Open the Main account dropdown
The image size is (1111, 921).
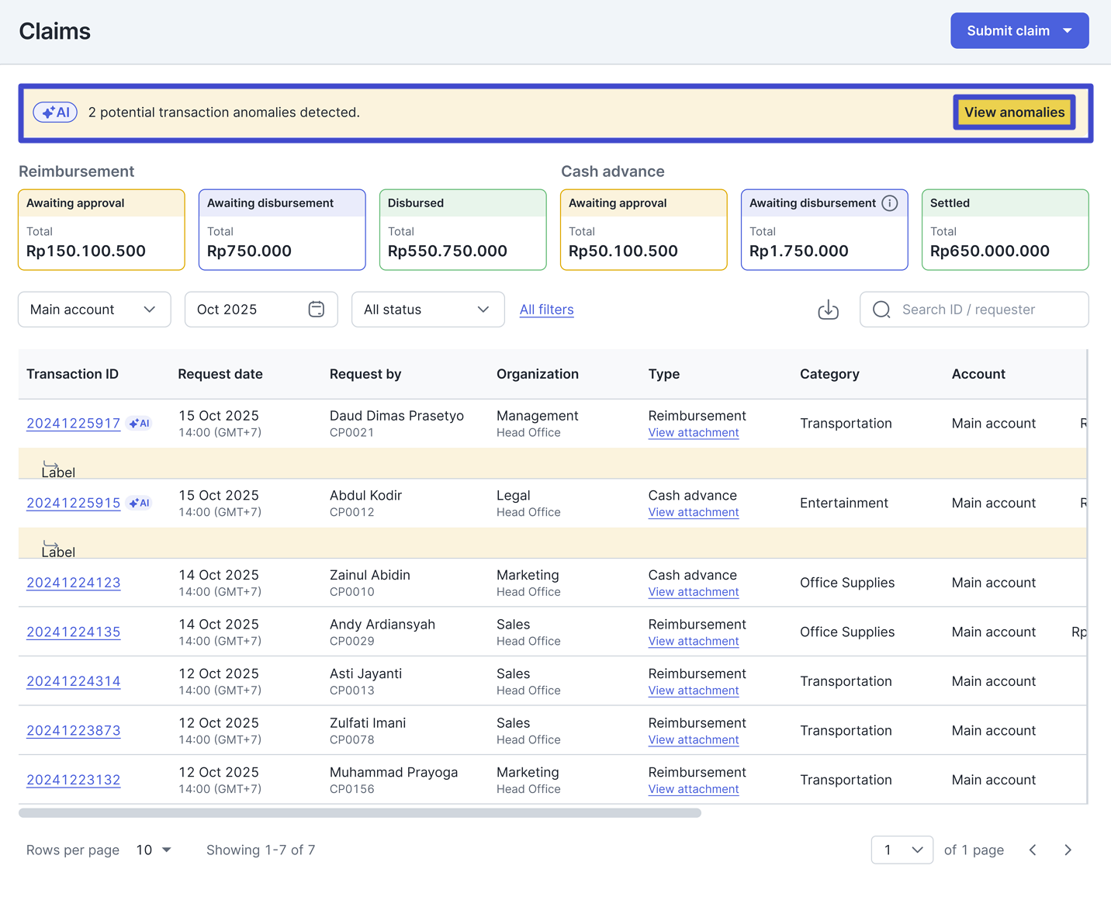(x=94, y=310)
